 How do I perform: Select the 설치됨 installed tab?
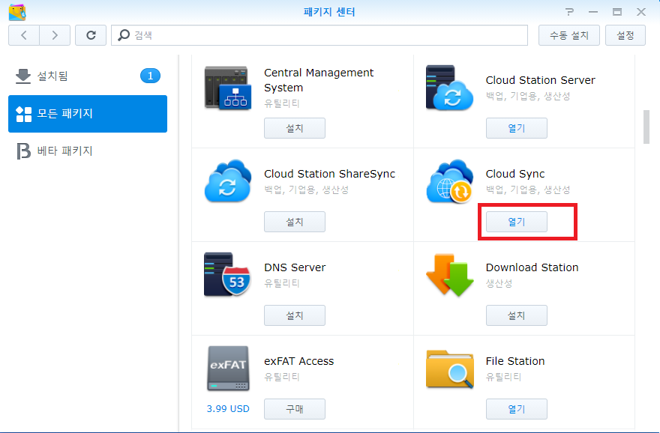click(88, 76)
